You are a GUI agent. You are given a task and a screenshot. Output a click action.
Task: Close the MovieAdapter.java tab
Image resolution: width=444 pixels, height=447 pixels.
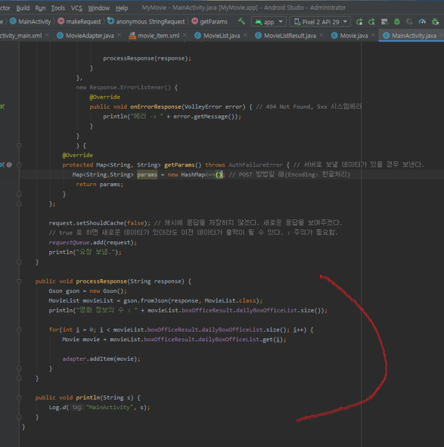119,35
